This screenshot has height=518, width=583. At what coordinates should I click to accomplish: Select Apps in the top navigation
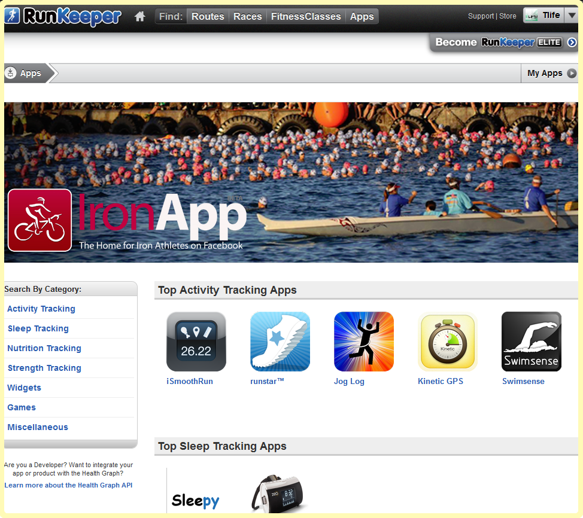click(362, 16)
